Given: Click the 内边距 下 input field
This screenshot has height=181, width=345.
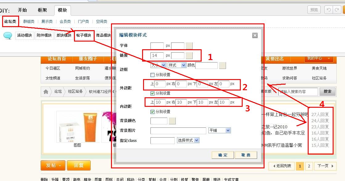Looking at the screenshot, I should pyautogui.click(x=203, y=103).
